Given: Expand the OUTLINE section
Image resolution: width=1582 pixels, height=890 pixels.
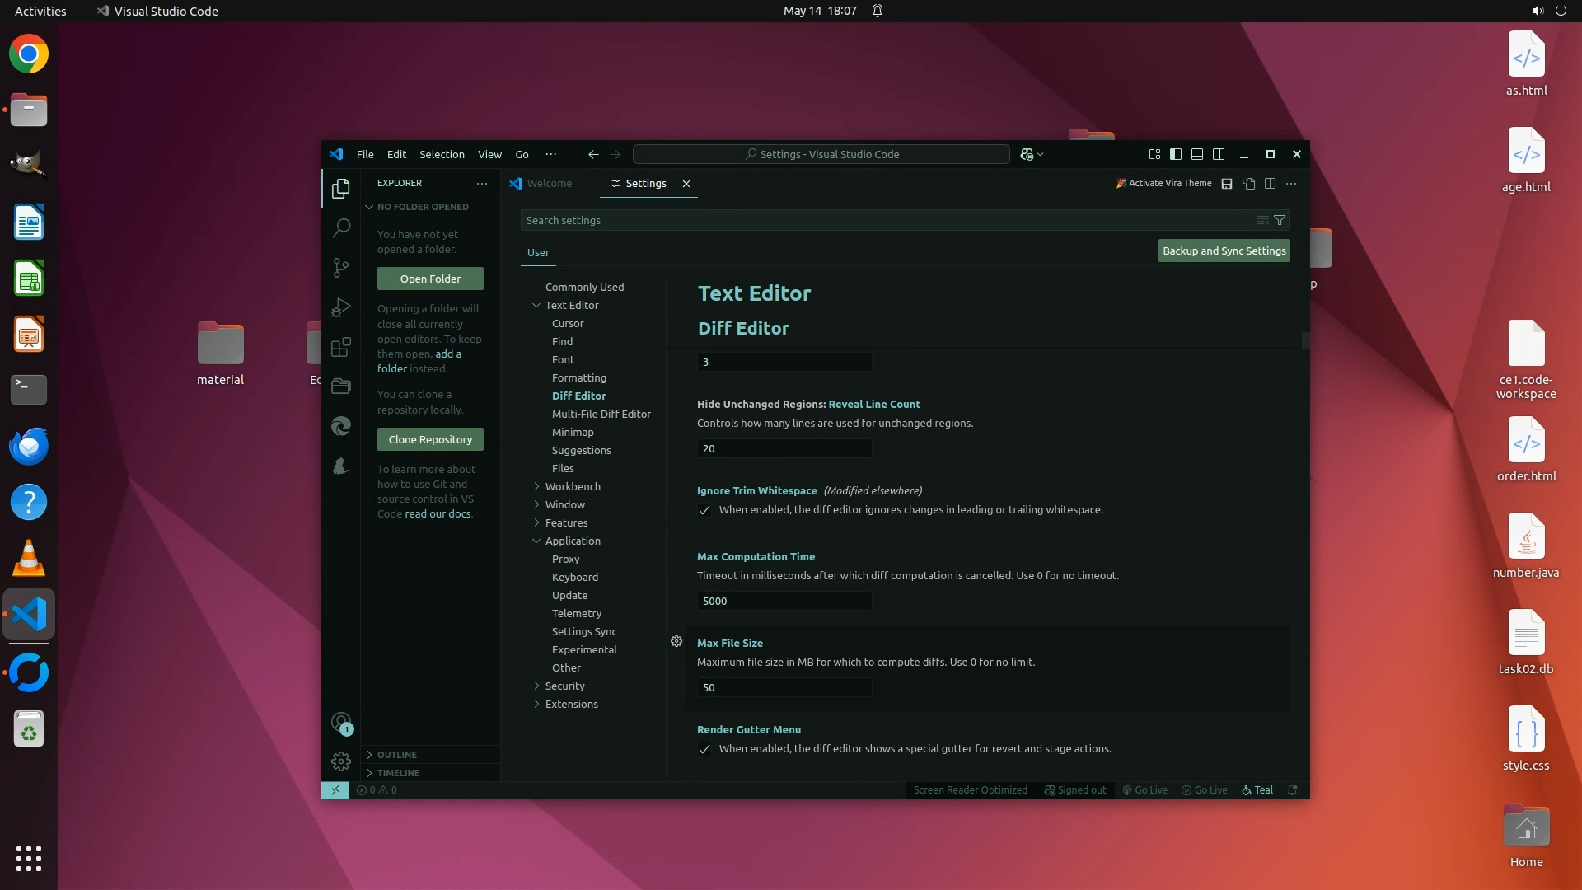Looking at the screenshot, I should point(397,754).
